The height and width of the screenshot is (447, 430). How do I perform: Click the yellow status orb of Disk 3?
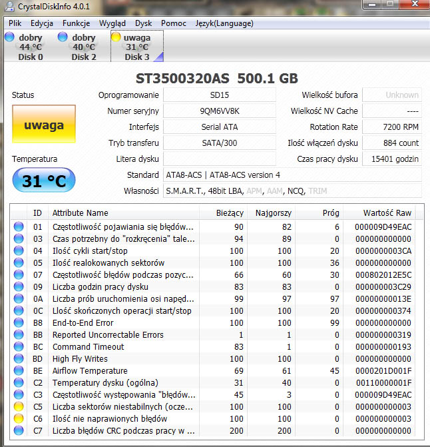point(116,37)
